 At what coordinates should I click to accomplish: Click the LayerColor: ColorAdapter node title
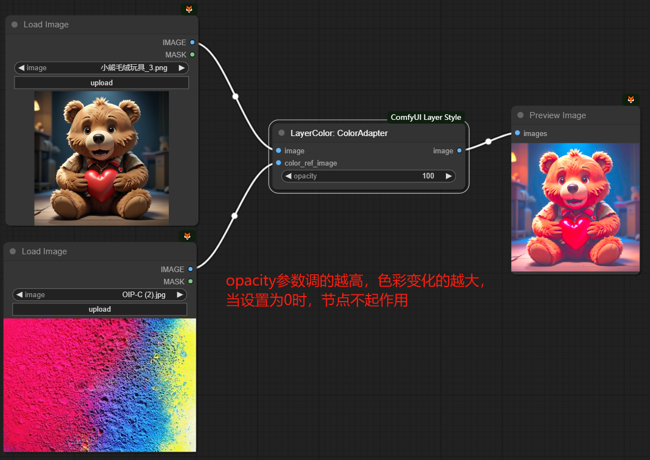click(x=339, y=133)
